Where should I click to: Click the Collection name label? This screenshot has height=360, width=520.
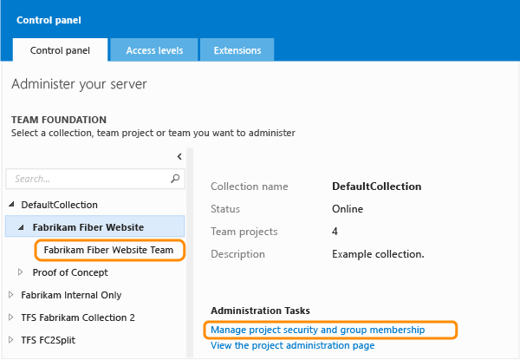coord(250,187)
